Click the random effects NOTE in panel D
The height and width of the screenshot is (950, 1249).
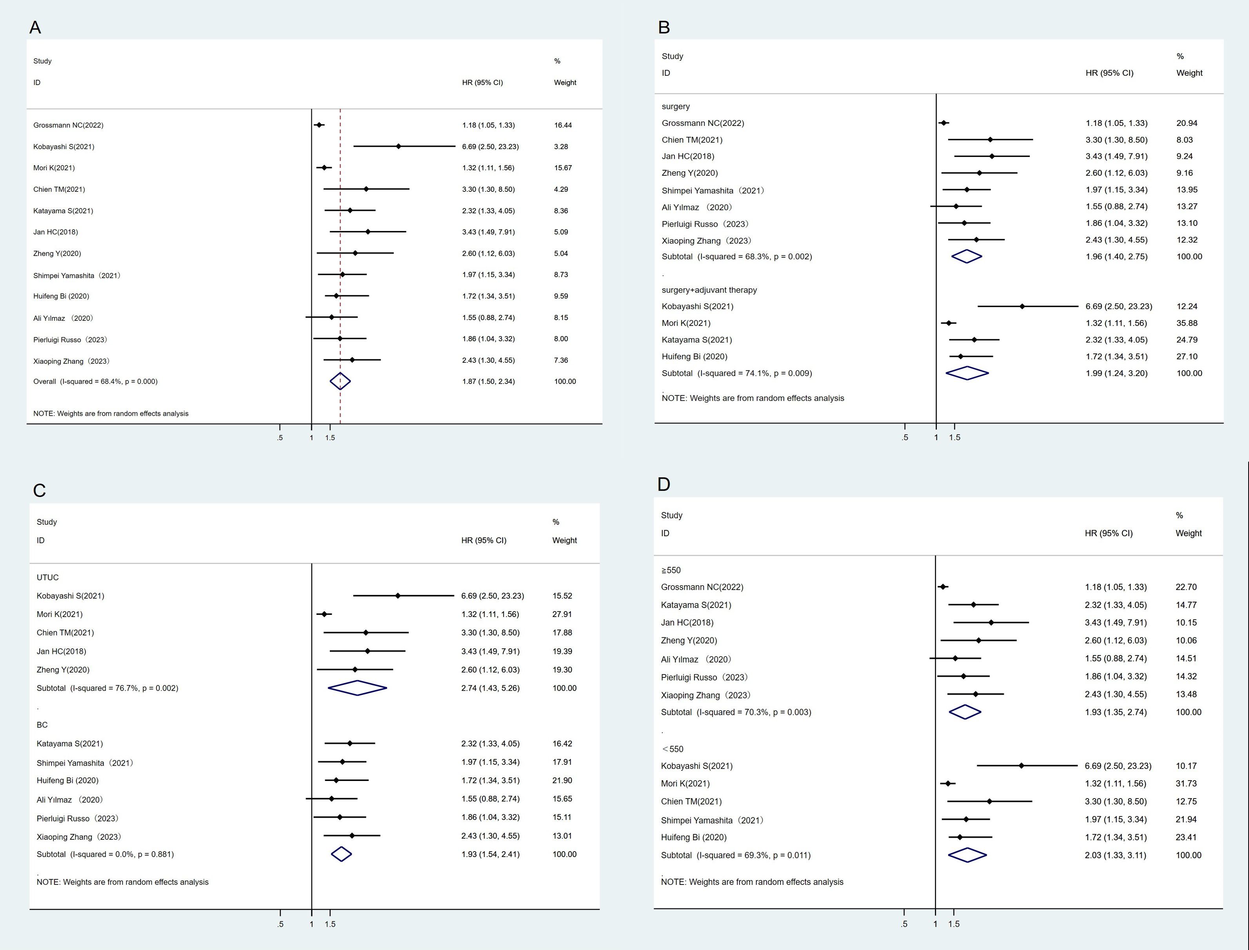coord(752,882)
